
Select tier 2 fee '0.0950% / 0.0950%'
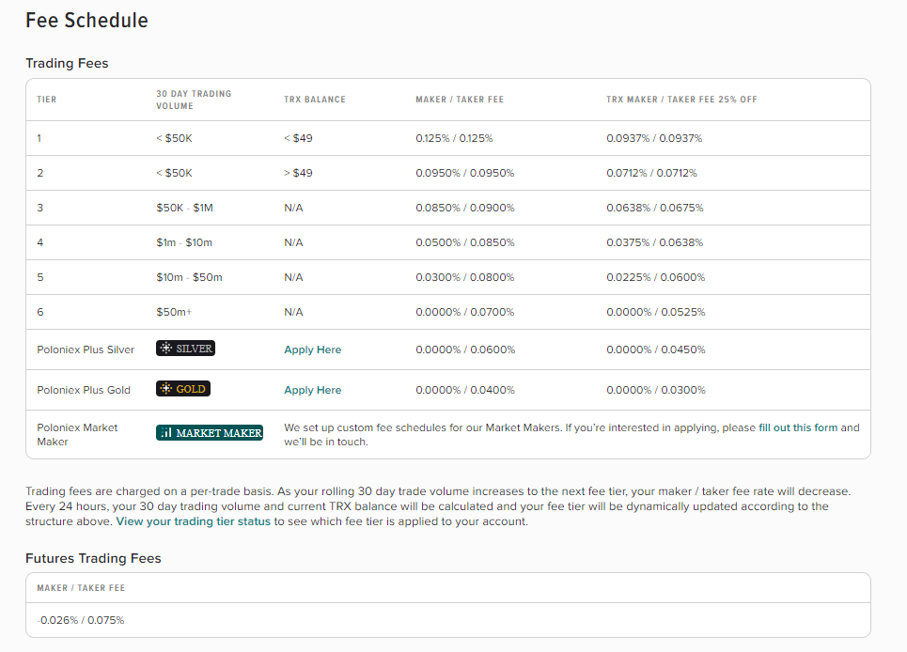464,173
